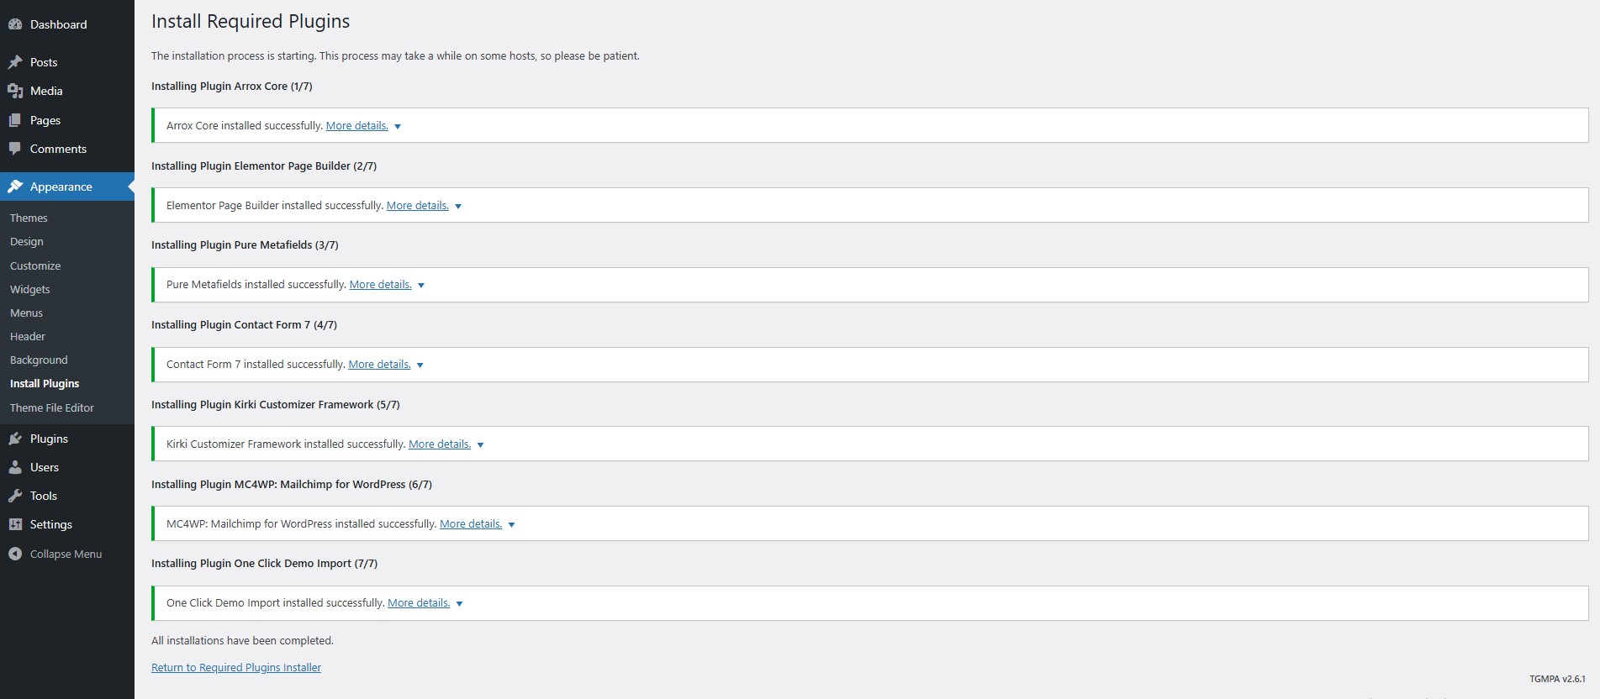Open Header submenu item
This screenshot has height=699, width=1600.
tap(28, 336)
